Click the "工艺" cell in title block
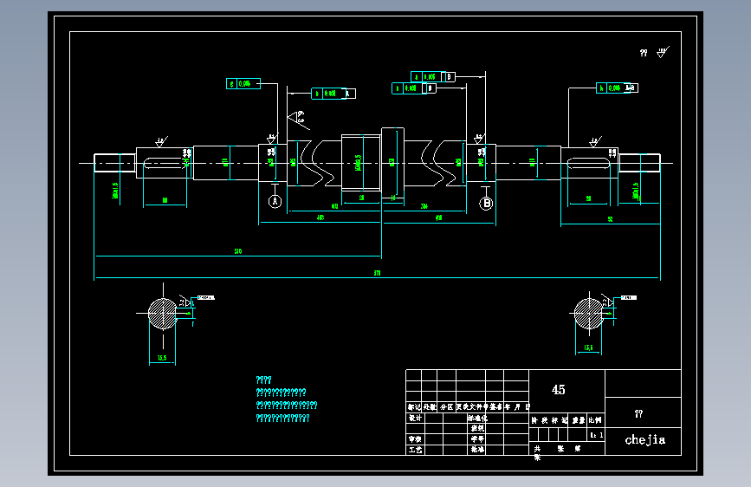The image size is (751, 487). [415, 450]
